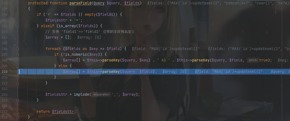290x121 pixels.
Task: Click fold end marker at line 211
Action: (18, 77)
